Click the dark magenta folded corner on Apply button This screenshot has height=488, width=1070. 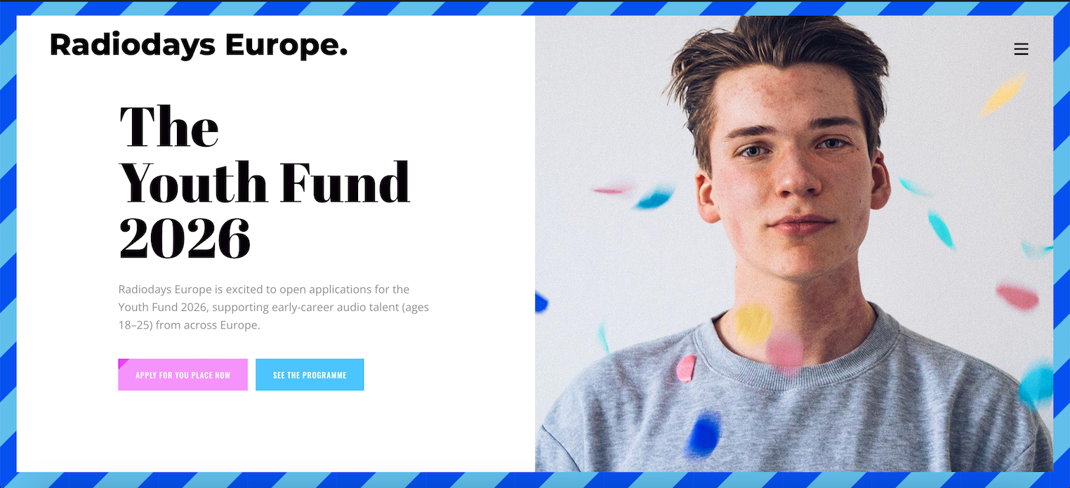click(x=122, y=363)
